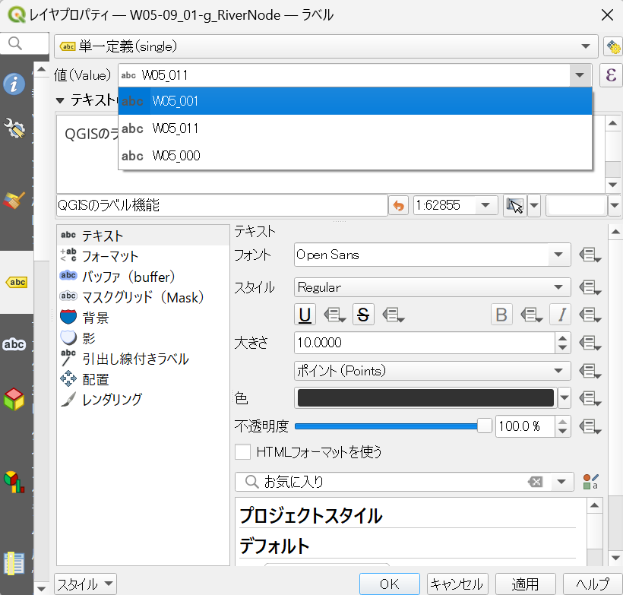Viewport: 623px width, 595px height.
Task: Open the style manager icon beside favorites
Action: [x=590, y=482]
